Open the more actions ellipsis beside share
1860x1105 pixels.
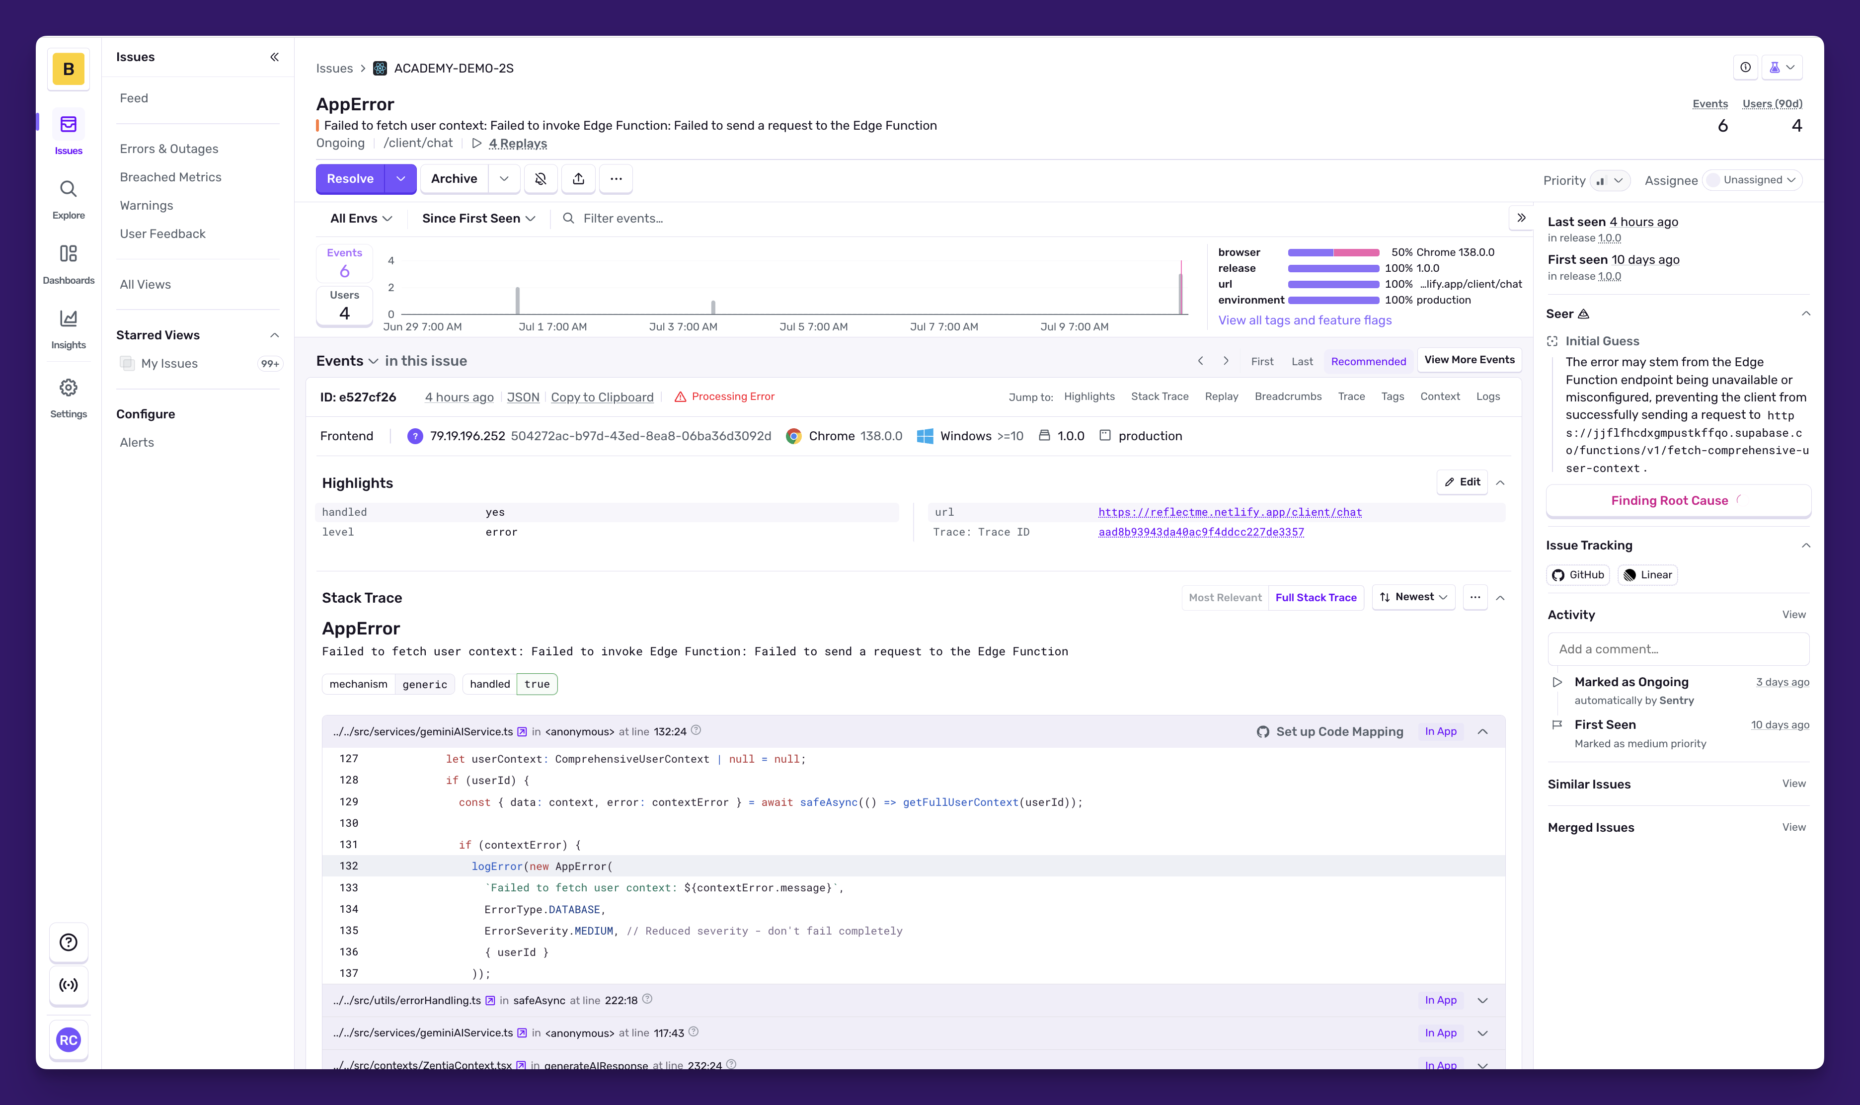click(616, 179)
